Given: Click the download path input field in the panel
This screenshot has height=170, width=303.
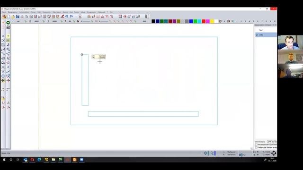Looking at the screenshot, I should click(x=272, y=142).
